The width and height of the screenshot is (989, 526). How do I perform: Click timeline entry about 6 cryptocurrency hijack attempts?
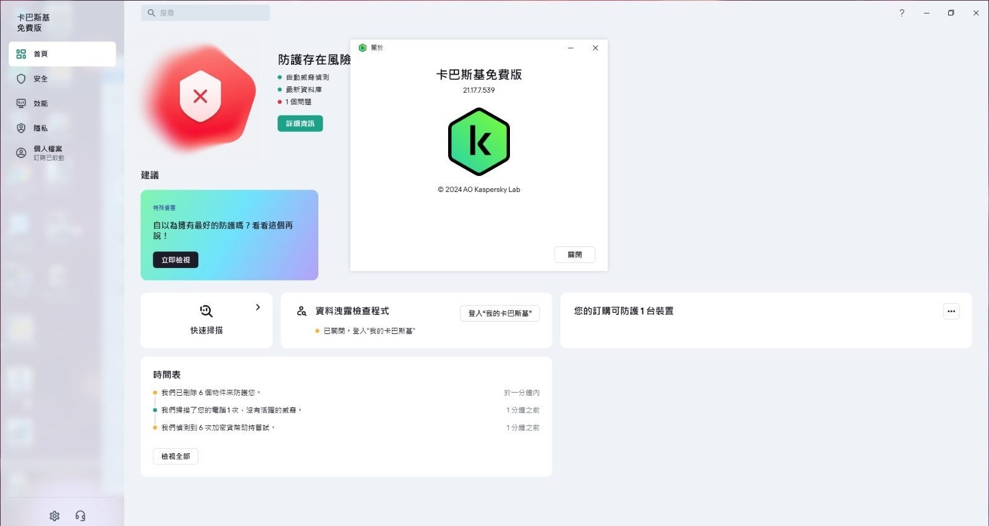[218, 427]
